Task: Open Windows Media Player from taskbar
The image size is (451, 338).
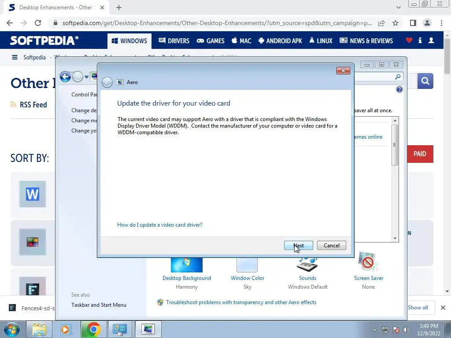Action: point(66,329)
